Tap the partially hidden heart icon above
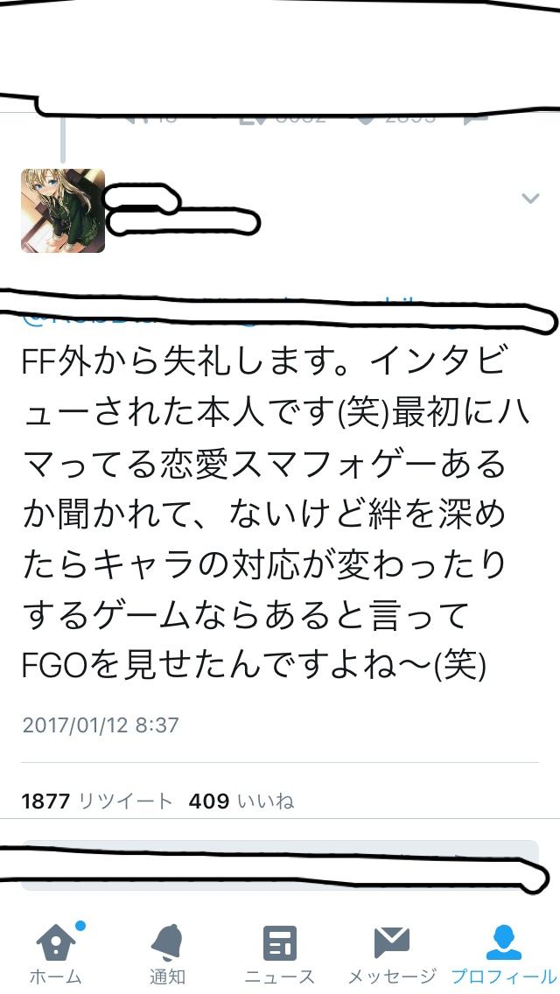Screen dimensions: 560x994 point(367,118)
